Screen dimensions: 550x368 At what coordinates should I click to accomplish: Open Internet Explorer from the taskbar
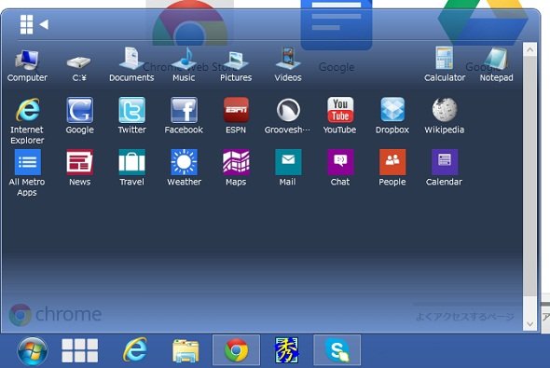tap(135, 349)
